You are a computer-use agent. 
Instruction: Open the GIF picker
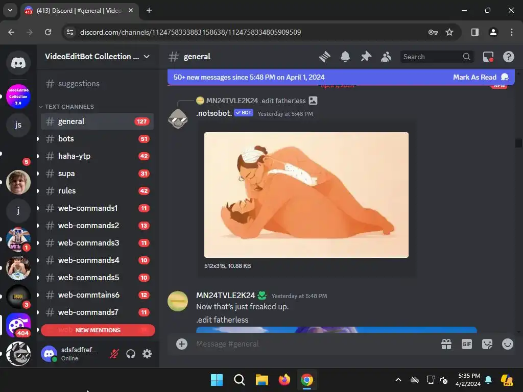(x=467, y=344)
